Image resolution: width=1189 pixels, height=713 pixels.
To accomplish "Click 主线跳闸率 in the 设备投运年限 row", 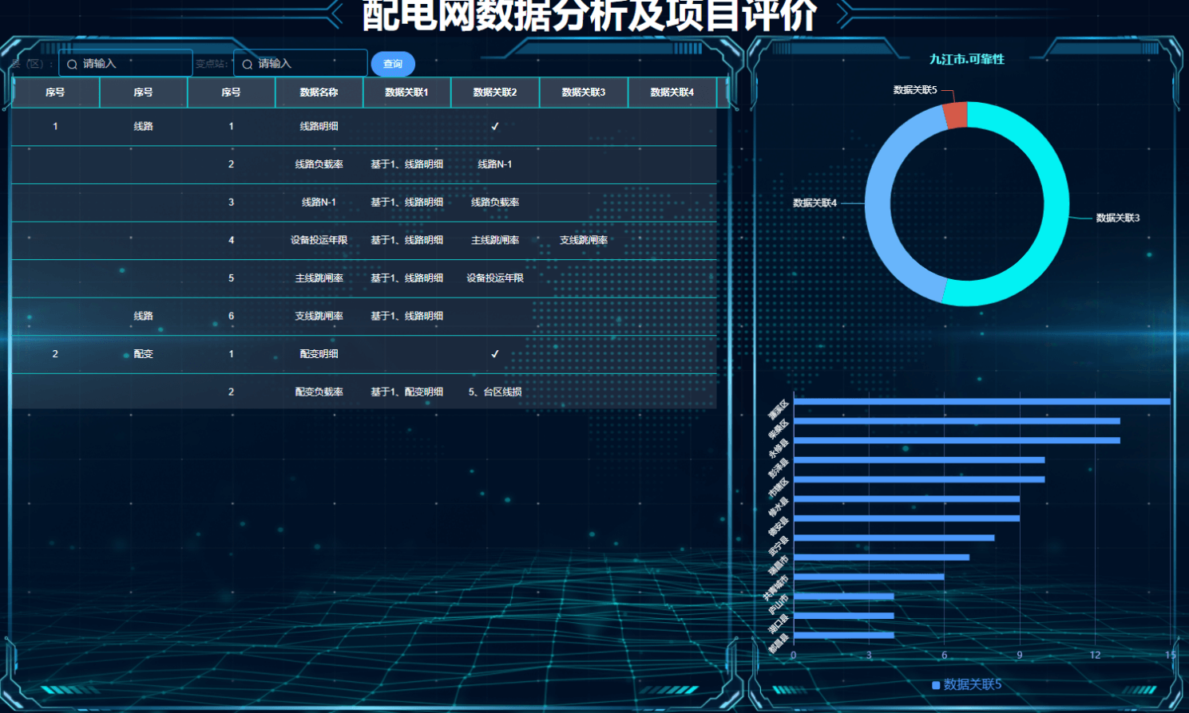I will pyautogui.click(x=495, y=240).
